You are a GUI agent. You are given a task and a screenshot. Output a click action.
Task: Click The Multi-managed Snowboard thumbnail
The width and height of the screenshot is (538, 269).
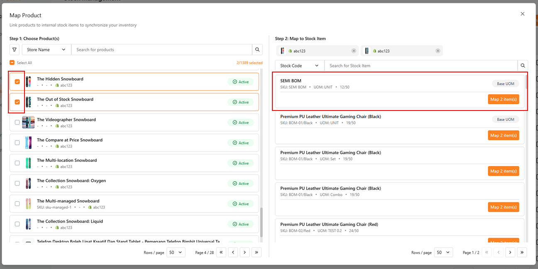(28, 204)
